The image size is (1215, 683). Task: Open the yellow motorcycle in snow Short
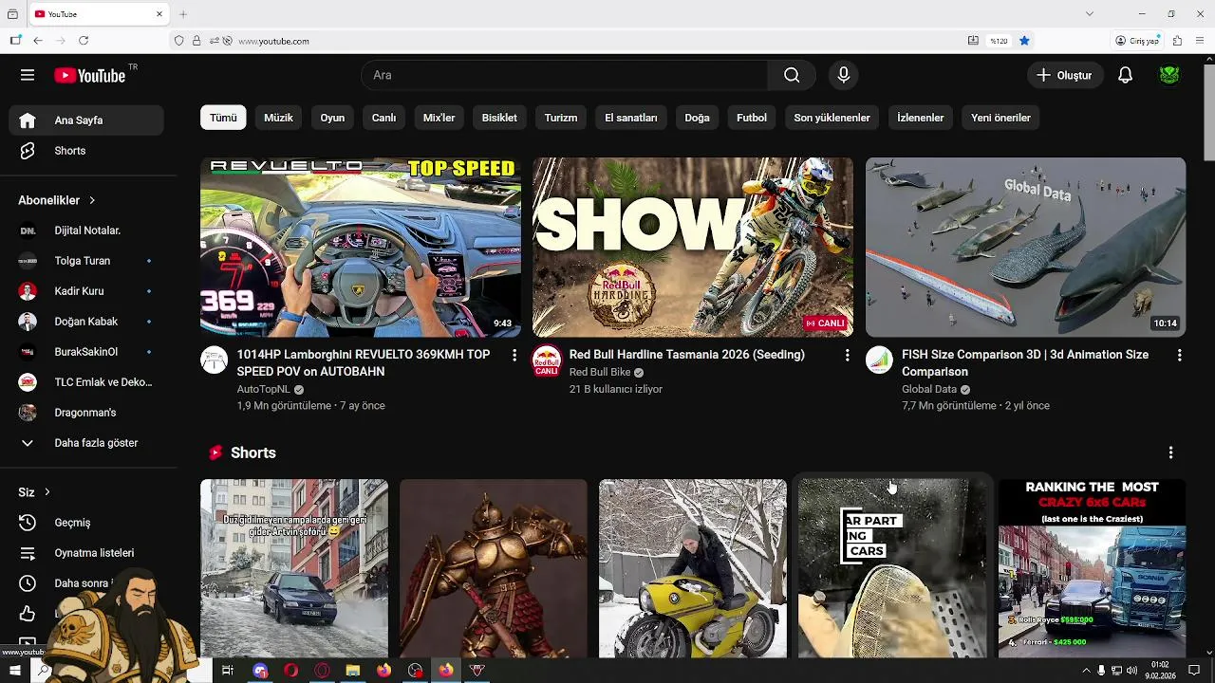[x=693, y=568]
